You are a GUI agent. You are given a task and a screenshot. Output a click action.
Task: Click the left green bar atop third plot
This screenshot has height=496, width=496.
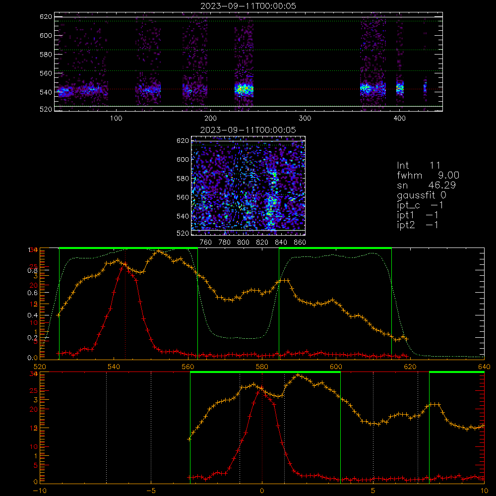[128, 248]
